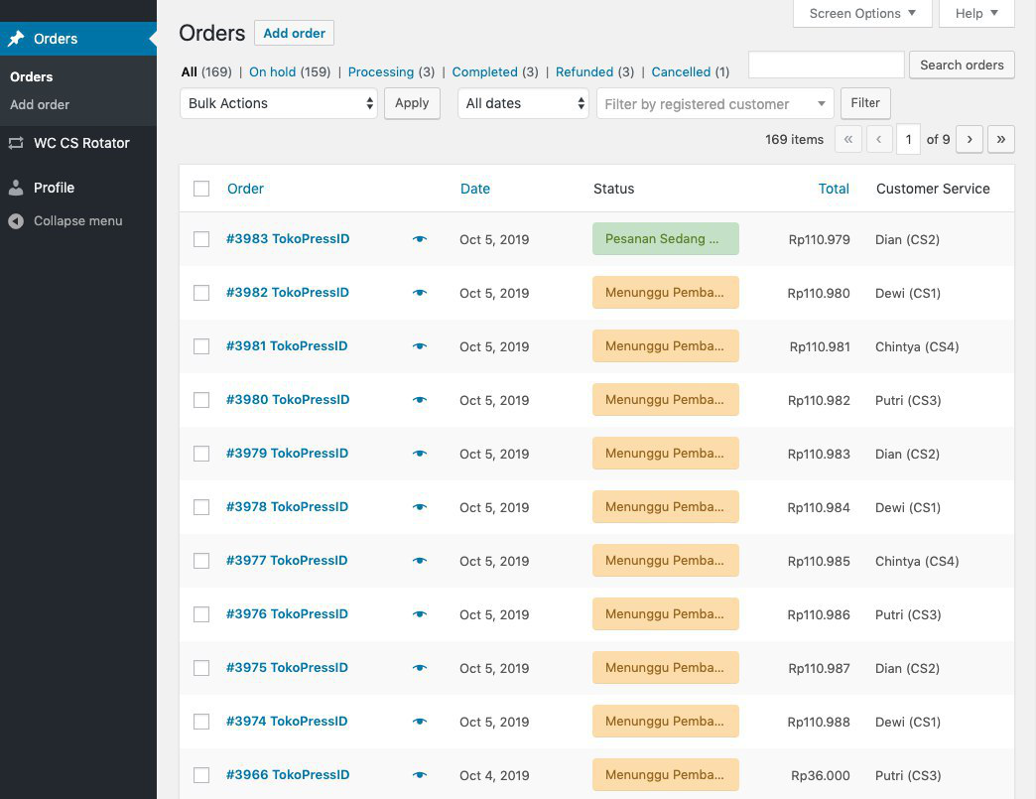Preview order #3974 with eye icon

(x=420, y=721)
